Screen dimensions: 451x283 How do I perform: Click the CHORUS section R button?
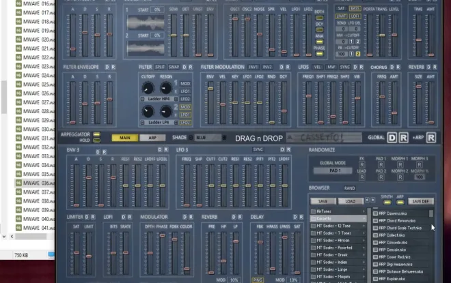tap(398, 67)
